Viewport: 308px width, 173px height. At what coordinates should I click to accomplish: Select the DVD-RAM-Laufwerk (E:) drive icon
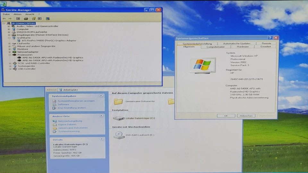click(x=119, y=135)
